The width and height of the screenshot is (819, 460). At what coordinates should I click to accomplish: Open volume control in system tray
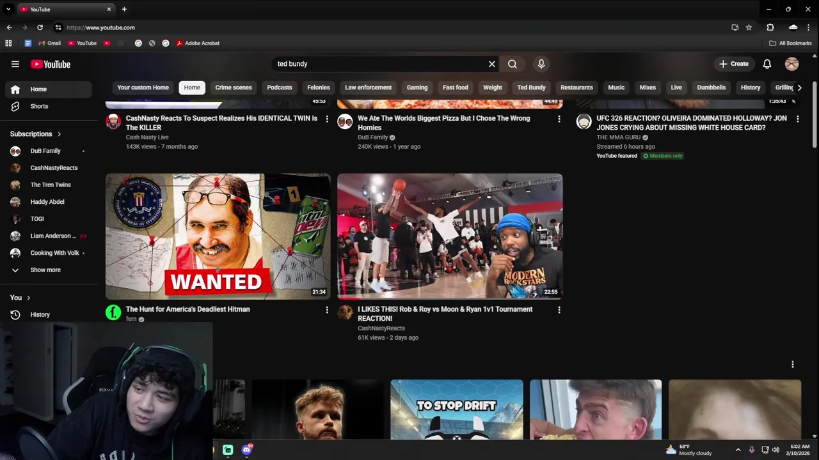click(x=776, y=450)
